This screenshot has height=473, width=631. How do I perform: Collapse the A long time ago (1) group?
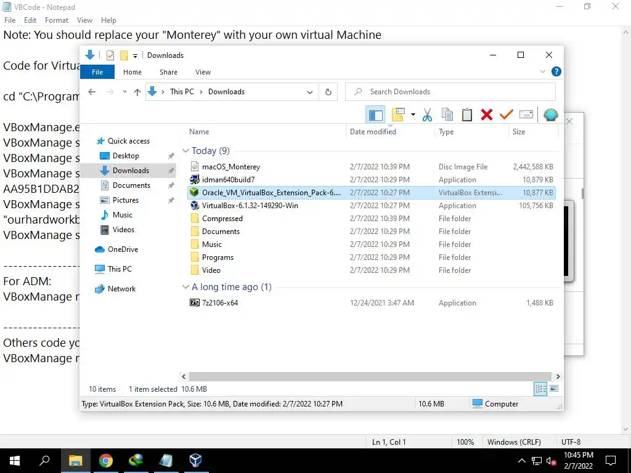[185, 287]
